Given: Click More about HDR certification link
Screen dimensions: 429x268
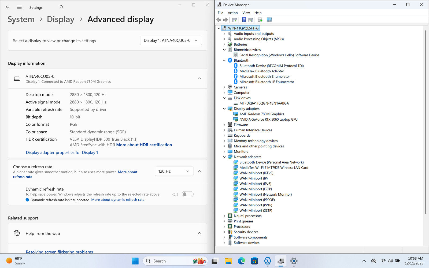Looking at the screenshot, I should click(x=144, y=145).
